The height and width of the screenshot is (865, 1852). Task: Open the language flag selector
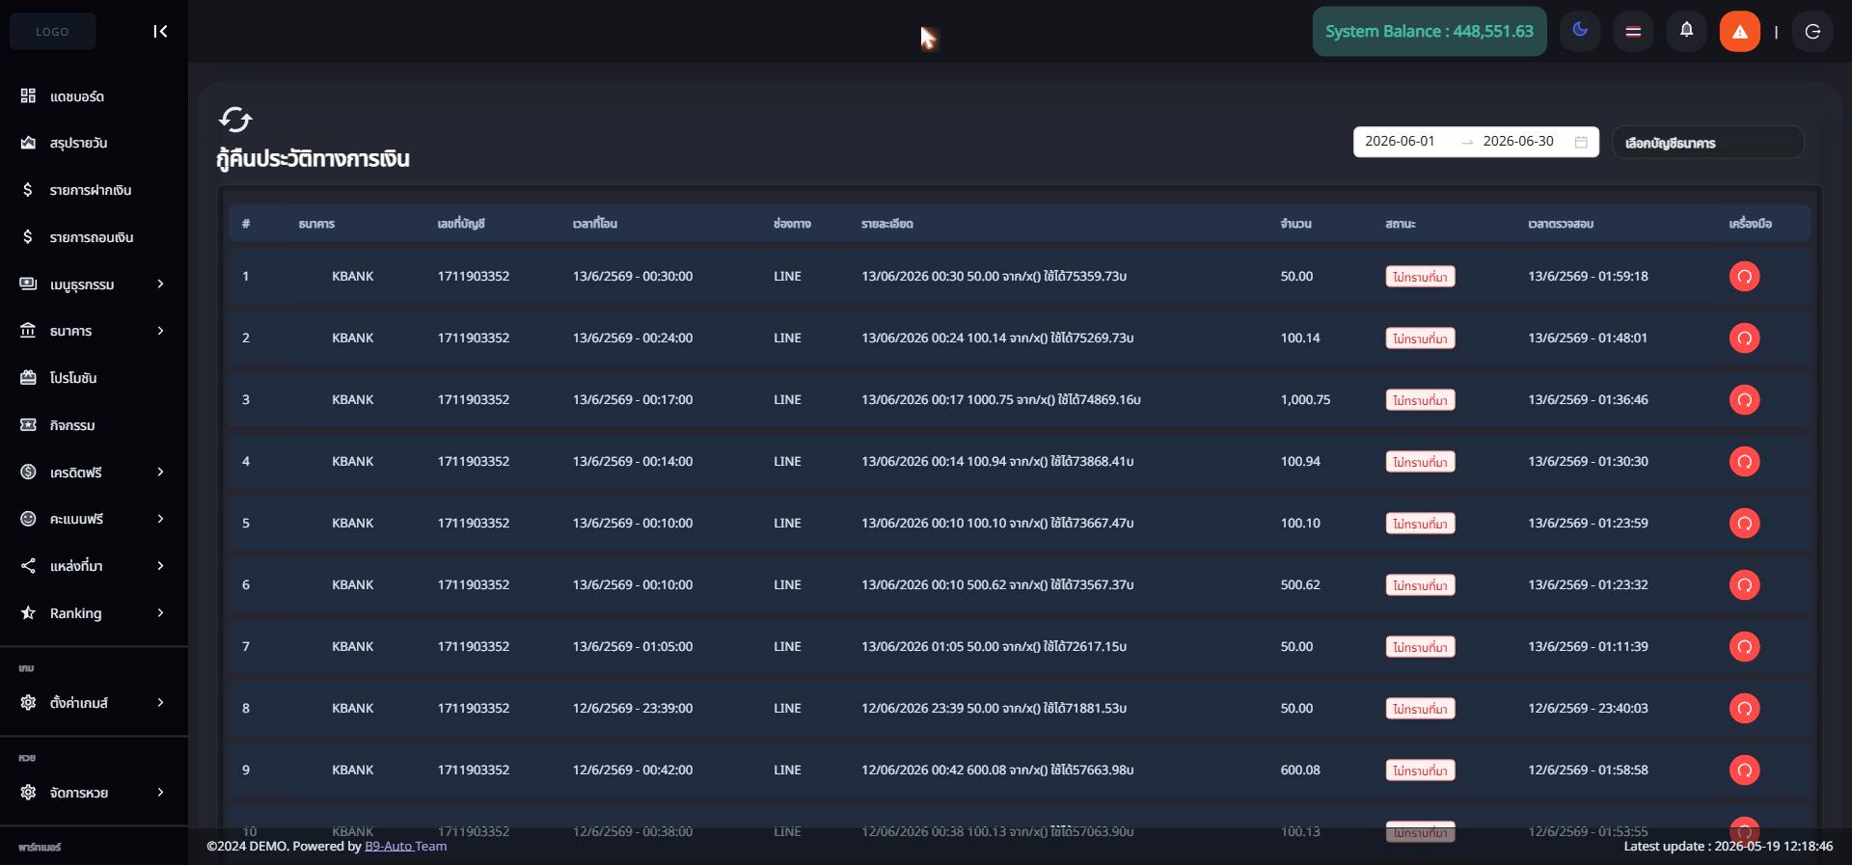pyautogui.click(x=1633, y=32)
